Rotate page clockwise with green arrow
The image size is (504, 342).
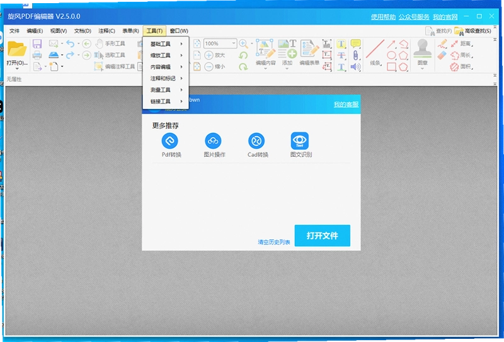[x=243, y=67]
